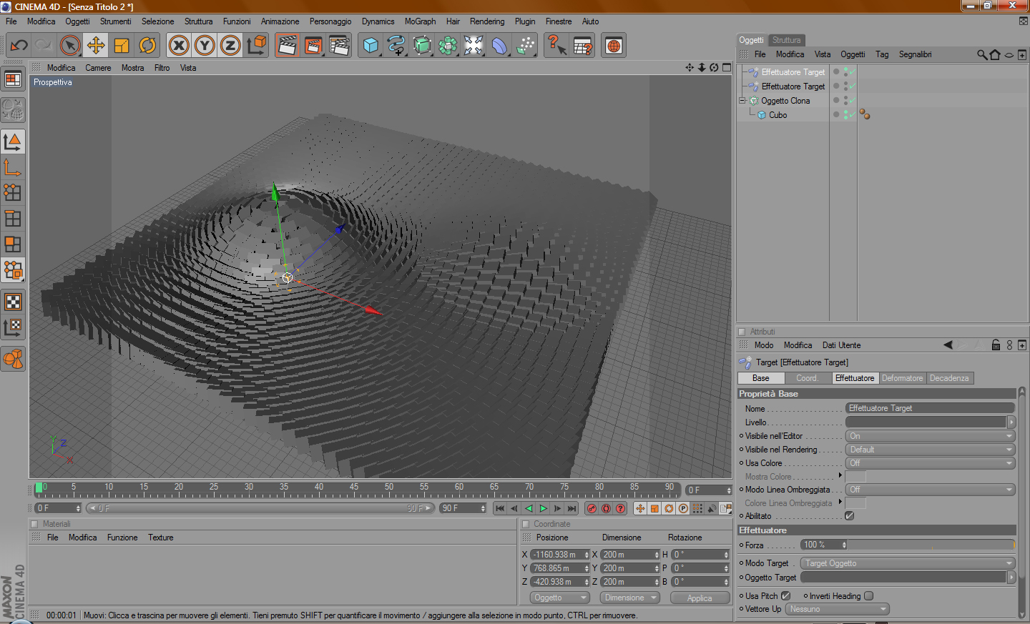Viewport: 1030px width, 624px height.
Task: Click the Undo arrow icon
Action: (19, 46)
